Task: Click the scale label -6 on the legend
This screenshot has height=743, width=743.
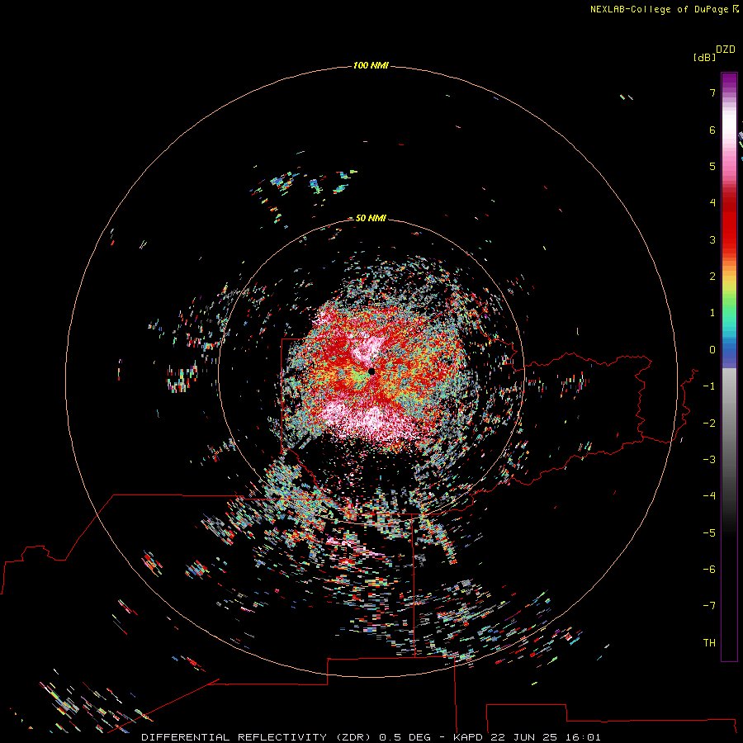Action: click(x=709, y=570)
